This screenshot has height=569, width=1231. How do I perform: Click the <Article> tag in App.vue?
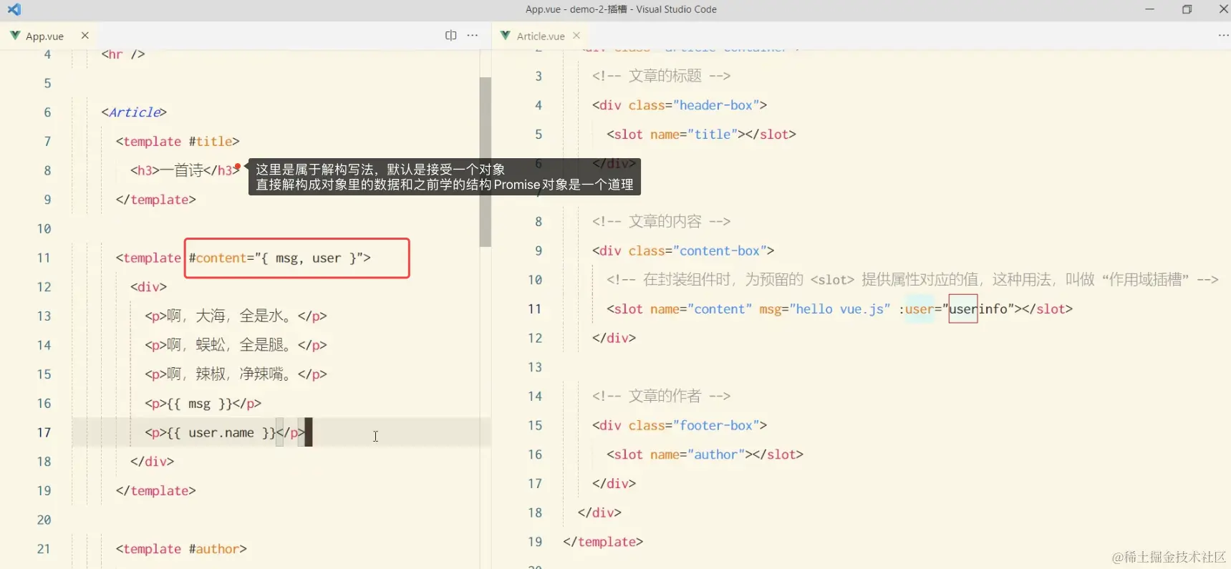134,112
